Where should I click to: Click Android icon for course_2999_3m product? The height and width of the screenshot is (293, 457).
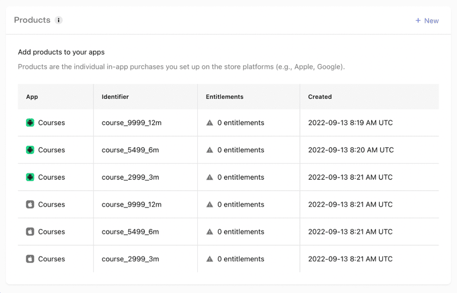30,177
